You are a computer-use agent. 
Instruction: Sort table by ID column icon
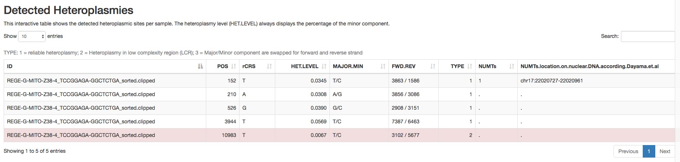tap(200, 66)
